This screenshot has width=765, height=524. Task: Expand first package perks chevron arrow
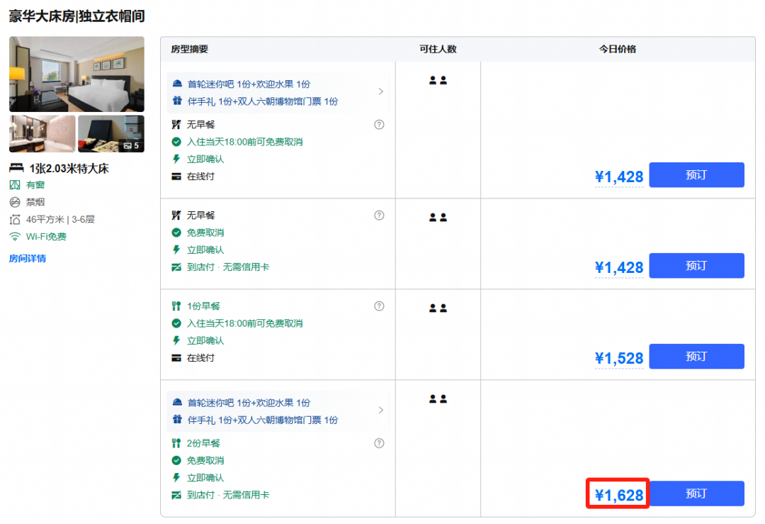pos(381,91)
